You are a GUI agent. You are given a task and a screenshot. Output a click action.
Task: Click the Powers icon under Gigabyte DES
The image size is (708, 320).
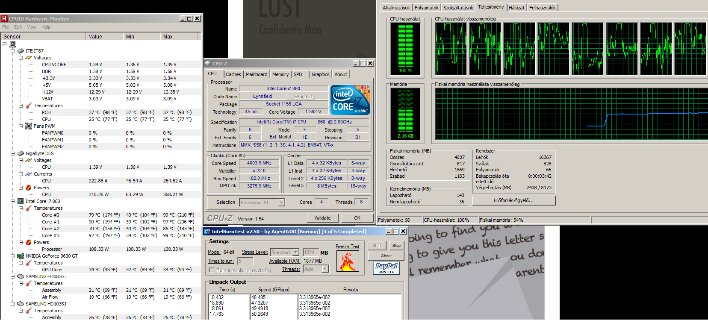pyautogui.click(x=29, y=188)
